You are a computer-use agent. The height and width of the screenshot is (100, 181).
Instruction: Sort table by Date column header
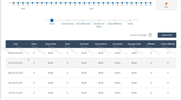[x=16, y=44]
